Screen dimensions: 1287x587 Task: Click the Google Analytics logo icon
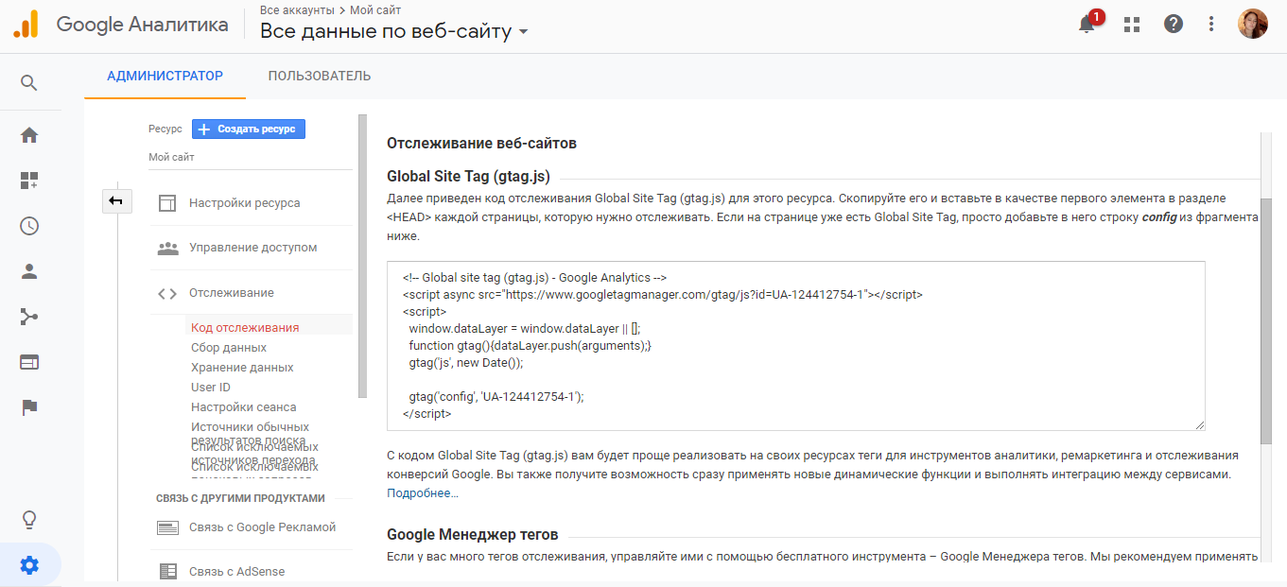tap(26, 25)
